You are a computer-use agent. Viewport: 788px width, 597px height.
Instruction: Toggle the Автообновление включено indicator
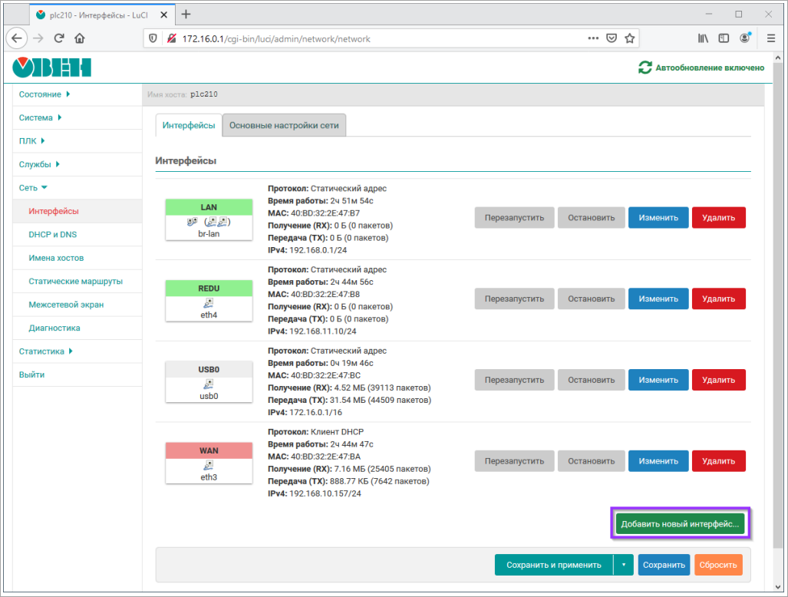(709, 68)
